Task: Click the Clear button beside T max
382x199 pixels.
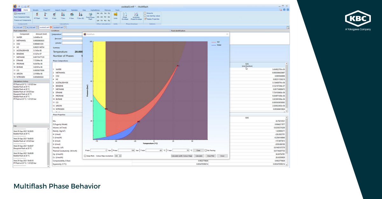Action: 198,150
